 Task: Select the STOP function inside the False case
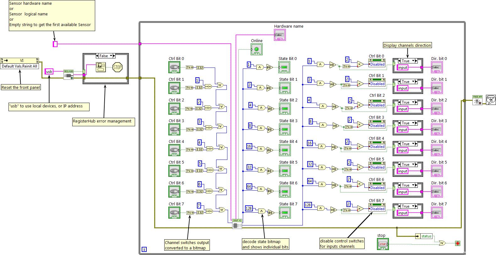click(117, 67)
